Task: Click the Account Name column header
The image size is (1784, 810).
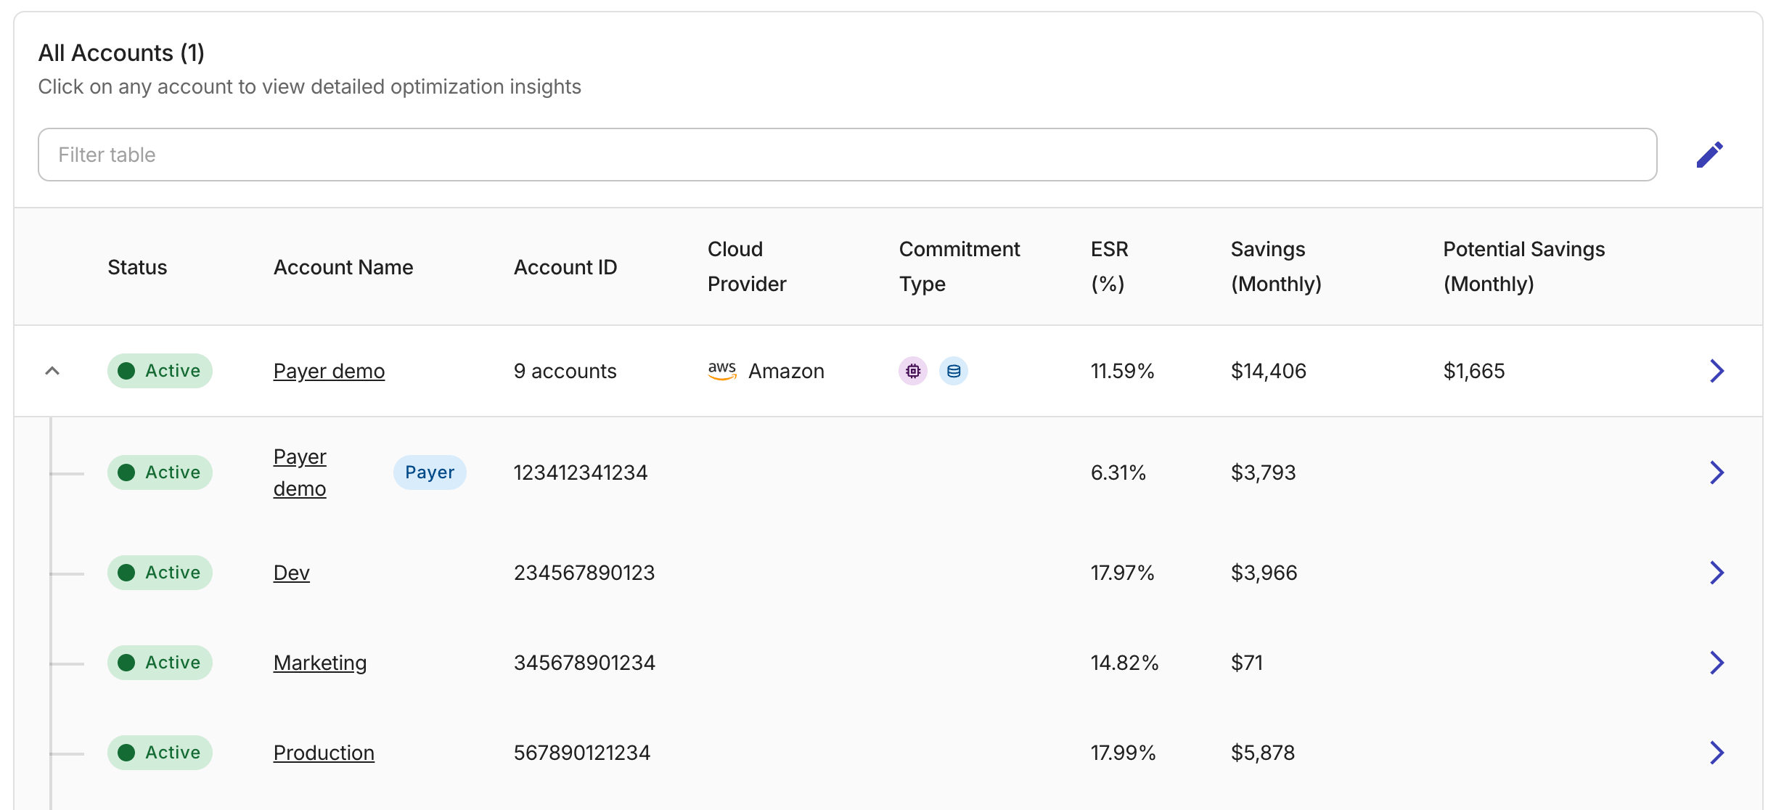Action: [343, 267]
